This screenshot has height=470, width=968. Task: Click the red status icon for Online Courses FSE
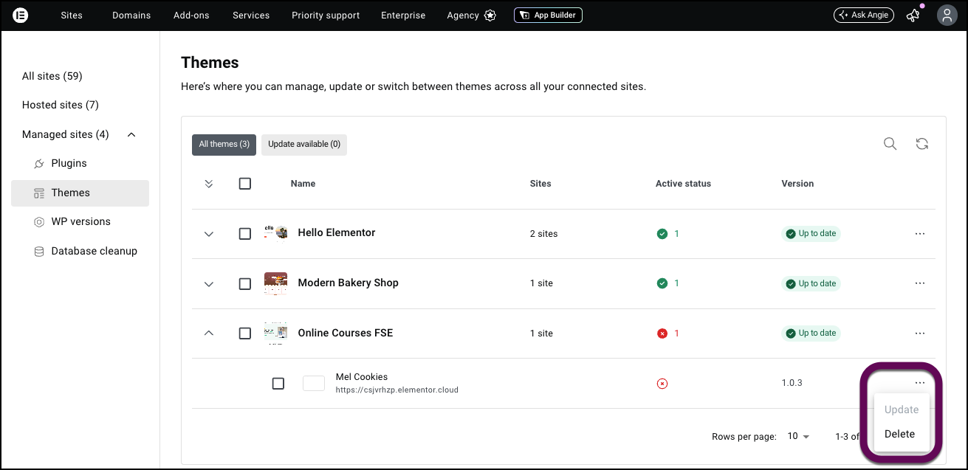coord(662,334)
